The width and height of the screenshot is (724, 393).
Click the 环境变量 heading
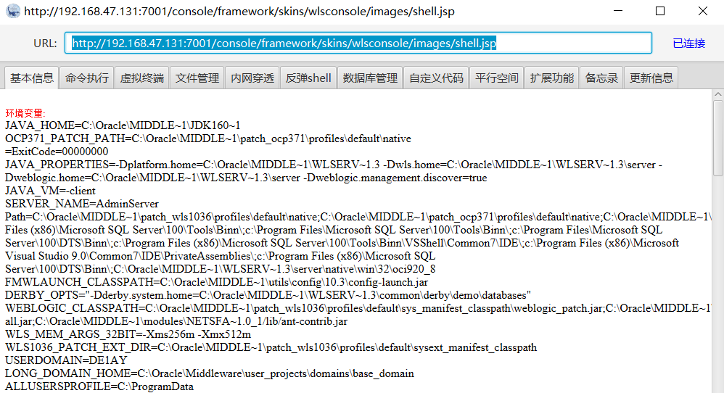pos(25,113)
